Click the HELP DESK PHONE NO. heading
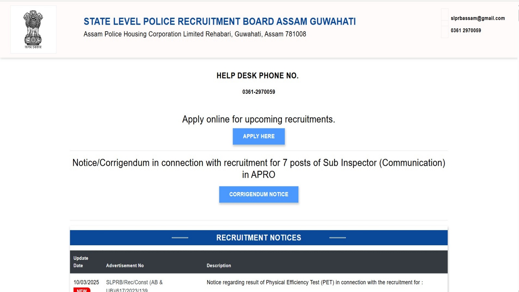This screenshot has width=519, height=292. click(x=258, y=76)
